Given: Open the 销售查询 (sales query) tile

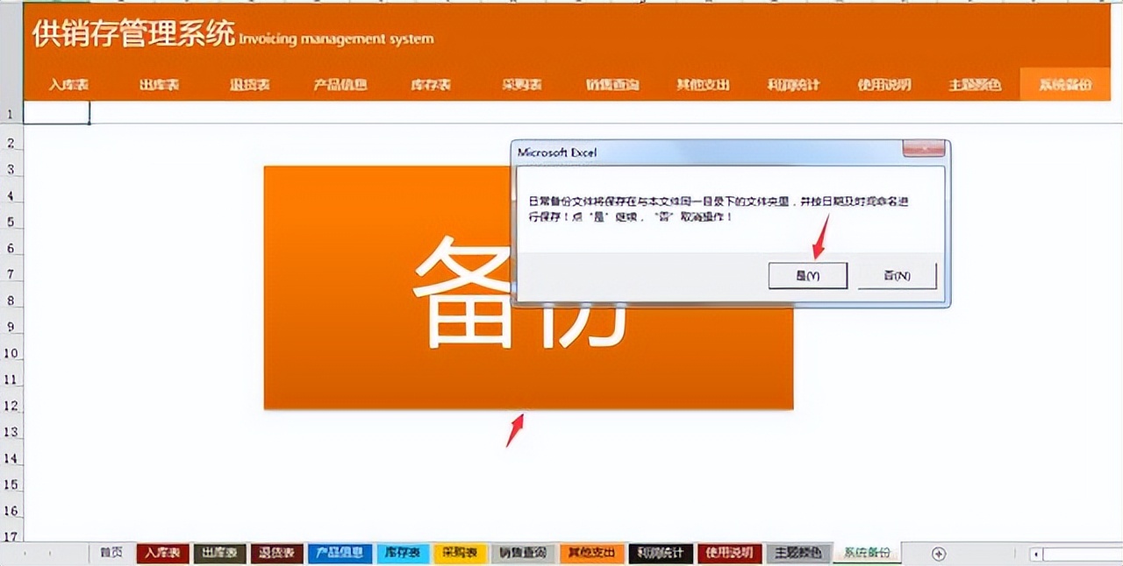Looking at the screenshot, I should tap(612, 85).
